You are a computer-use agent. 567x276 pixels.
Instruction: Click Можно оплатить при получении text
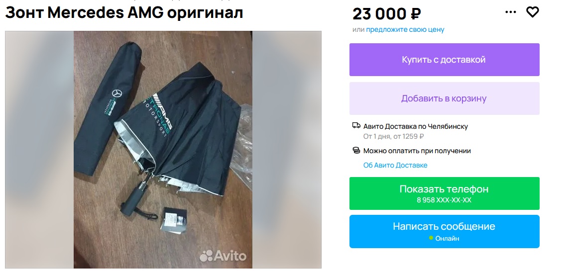(x=417, y=151)
